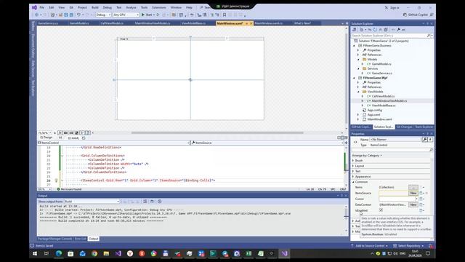
Task: Click New button next to DataContext
Action: 413,205
